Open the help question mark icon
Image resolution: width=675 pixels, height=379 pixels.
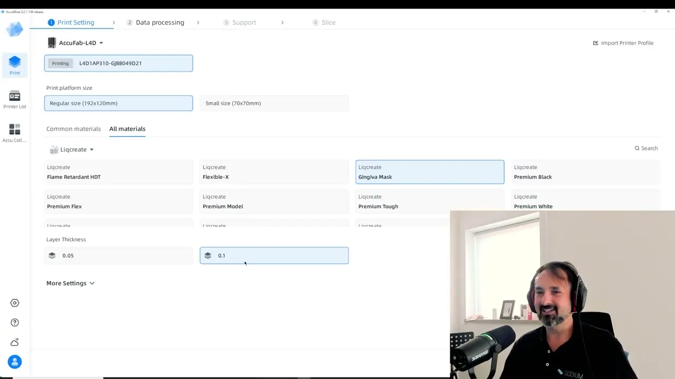coord(15,323)
